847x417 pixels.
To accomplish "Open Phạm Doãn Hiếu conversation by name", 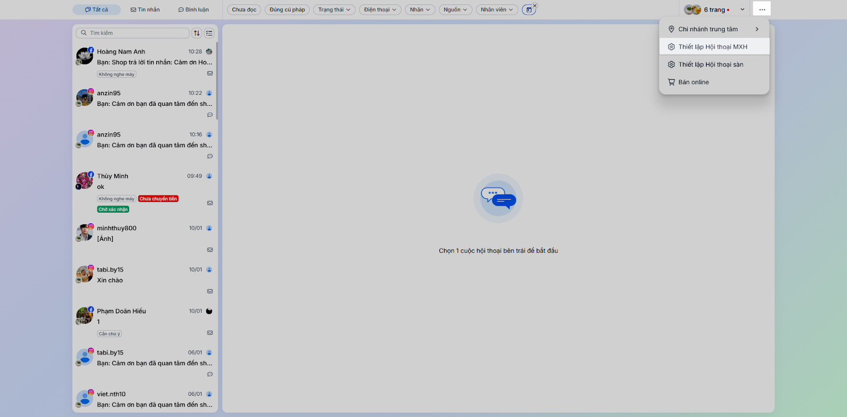I will 121,311.
